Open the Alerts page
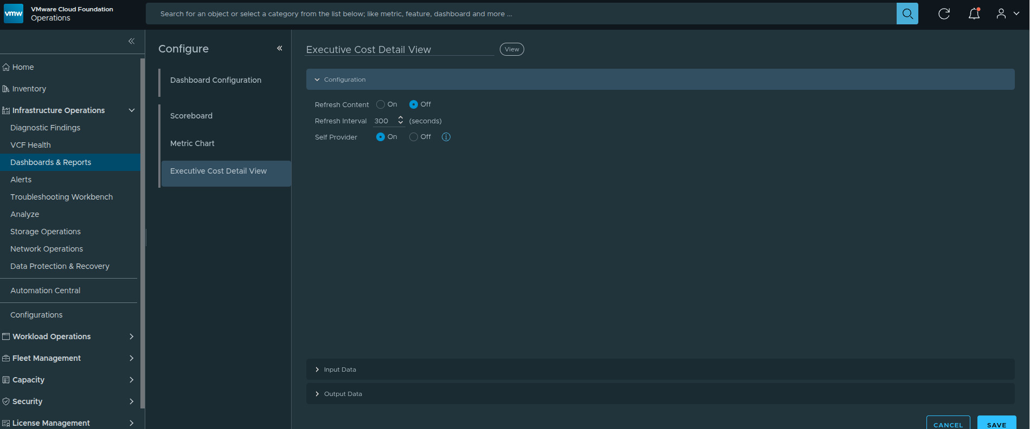 [x=21, y=180]
